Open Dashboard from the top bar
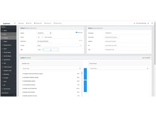Image resolution: width=156 pixels, height=117 pixels. tap(21, 23)
